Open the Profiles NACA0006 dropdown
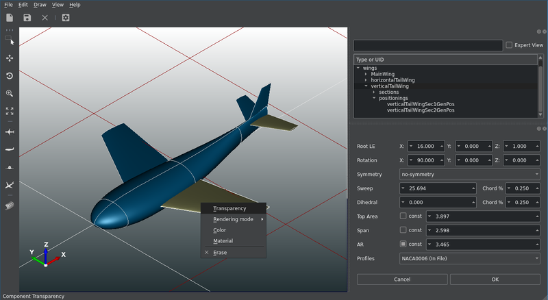Viewport: 548px width, 300px height. coord(469,259)
